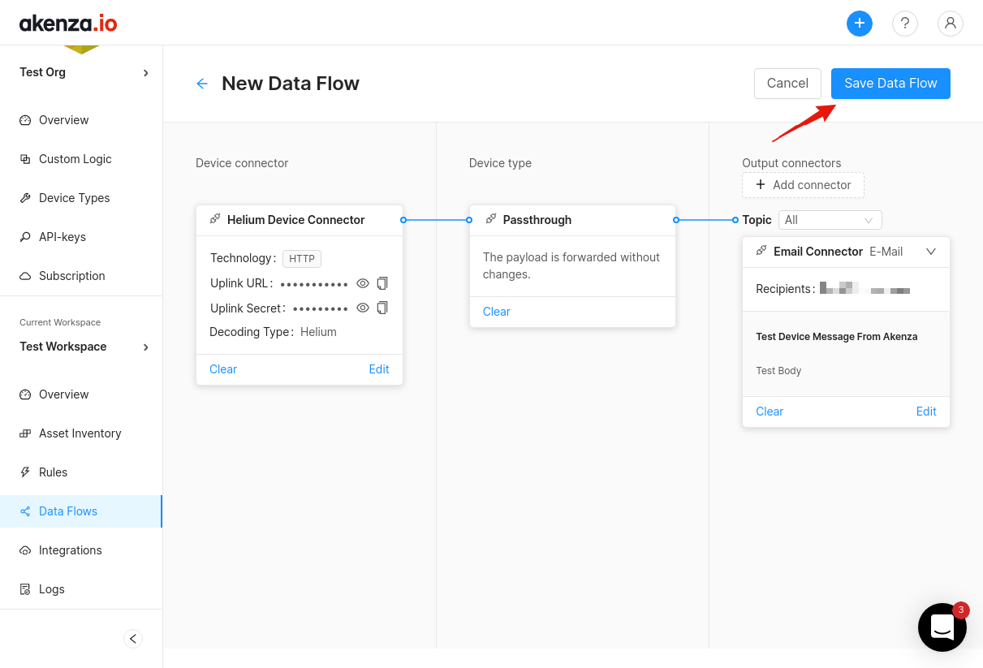Click Save Data Flow button

[x=890, y=84]
